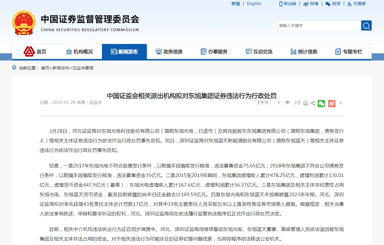Click the plus more-share icon
Screen dimensions: 384x245
340,104
